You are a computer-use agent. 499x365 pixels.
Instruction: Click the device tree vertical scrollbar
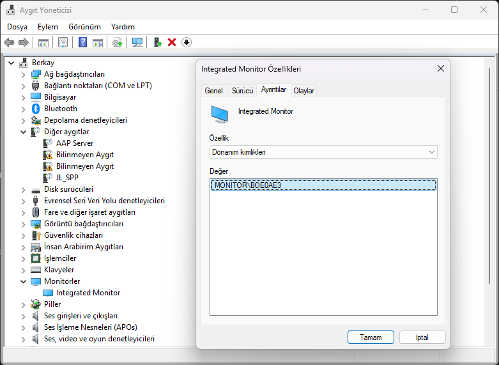[489, 175]
